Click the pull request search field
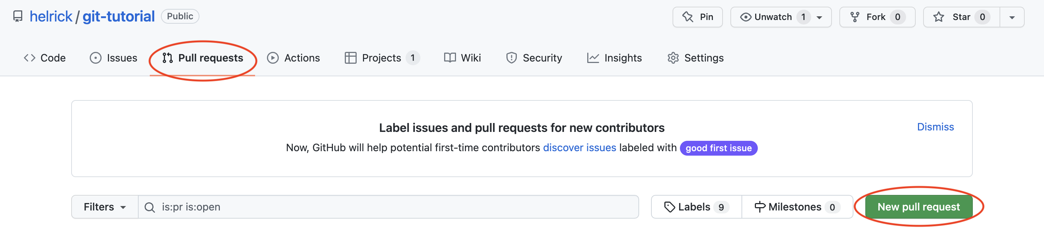1044x229 pixels. click(389, 207)
